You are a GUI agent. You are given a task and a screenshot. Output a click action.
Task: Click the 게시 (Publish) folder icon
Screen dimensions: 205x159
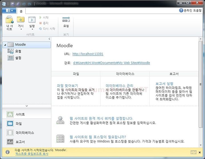21,20
